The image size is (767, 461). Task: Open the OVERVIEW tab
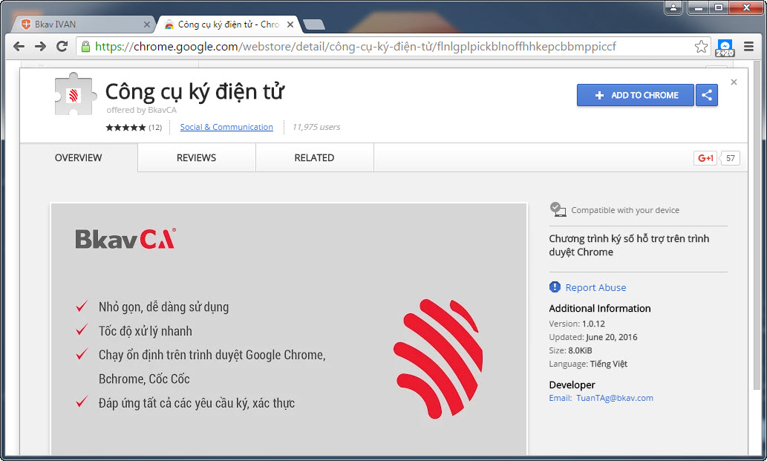78,157
